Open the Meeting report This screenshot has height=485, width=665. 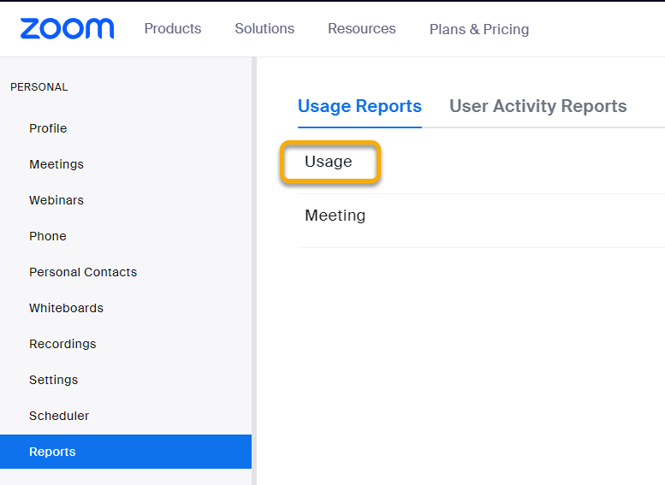coord(335,216)
